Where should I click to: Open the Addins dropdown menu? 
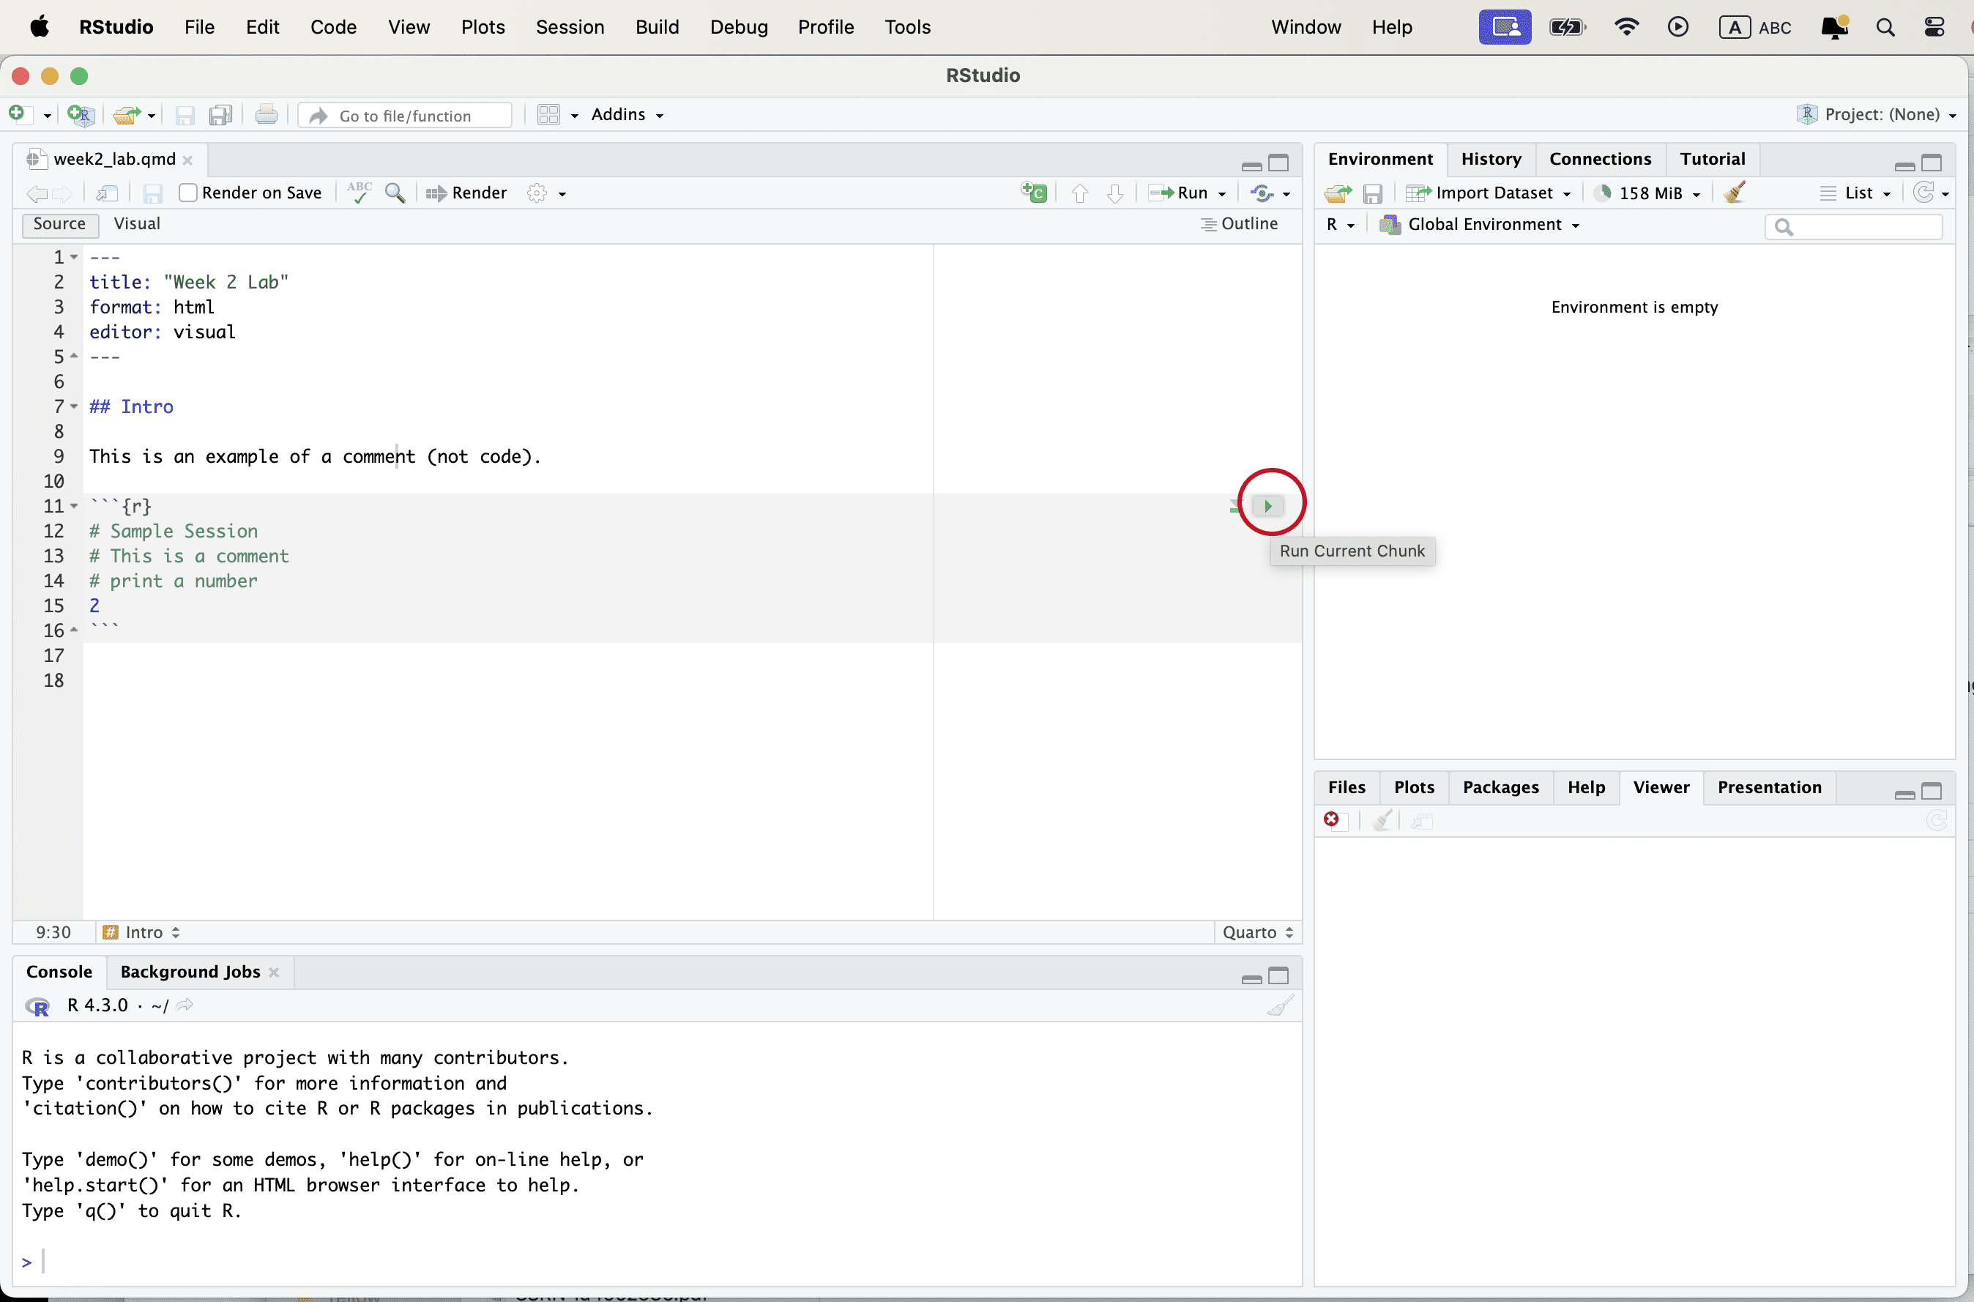[627, 114]
